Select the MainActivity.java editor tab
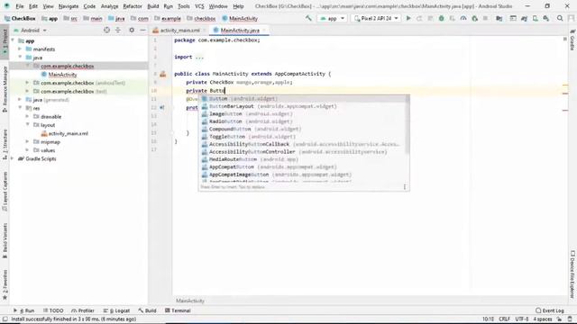 click(239, 30)
